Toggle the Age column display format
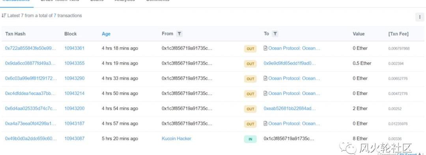This screenshot has width=426, height=155. (x=106, y=34)
